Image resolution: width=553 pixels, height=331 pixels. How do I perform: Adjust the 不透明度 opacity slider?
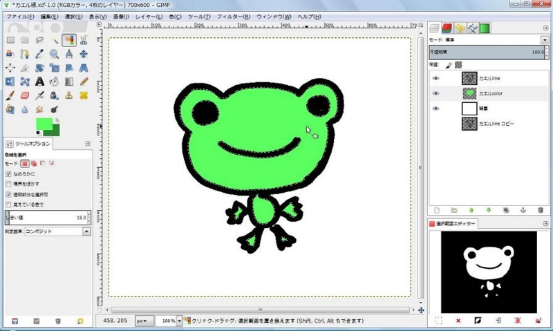487,52
